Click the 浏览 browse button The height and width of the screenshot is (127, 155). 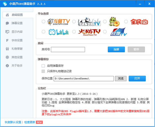point(121,79)
